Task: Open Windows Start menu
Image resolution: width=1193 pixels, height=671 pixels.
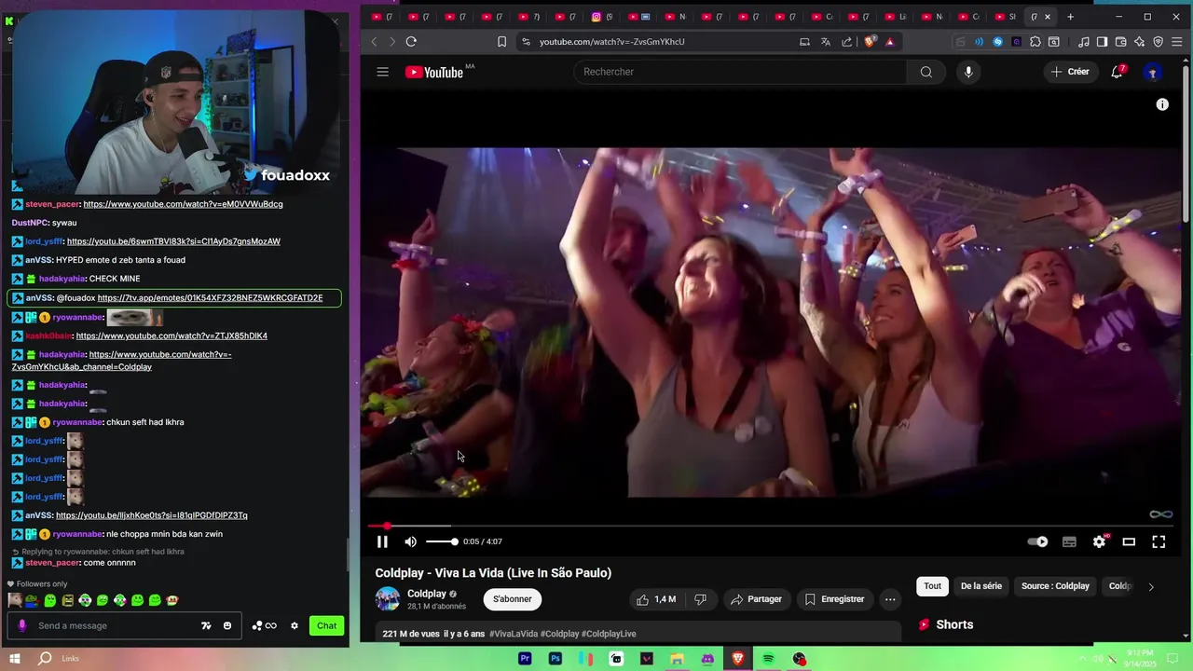Action: coord(15,659)
